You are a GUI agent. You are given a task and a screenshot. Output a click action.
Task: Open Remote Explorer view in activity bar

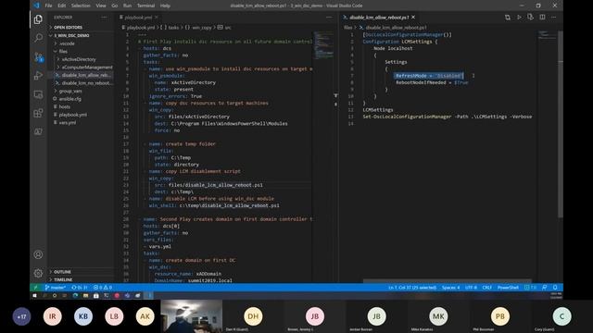pyautogui.click(x=38, y=94)
